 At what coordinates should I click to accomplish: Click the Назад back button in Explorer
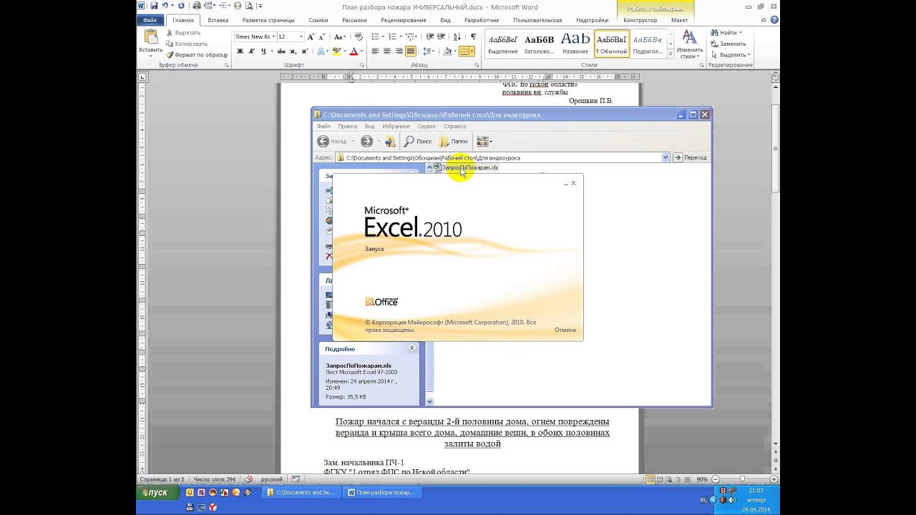tap(332, 142)
